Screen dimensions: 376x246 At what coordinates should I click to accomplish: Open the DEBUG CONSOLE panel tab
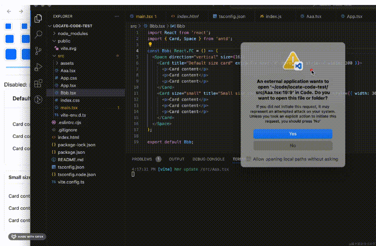point(208,159)
